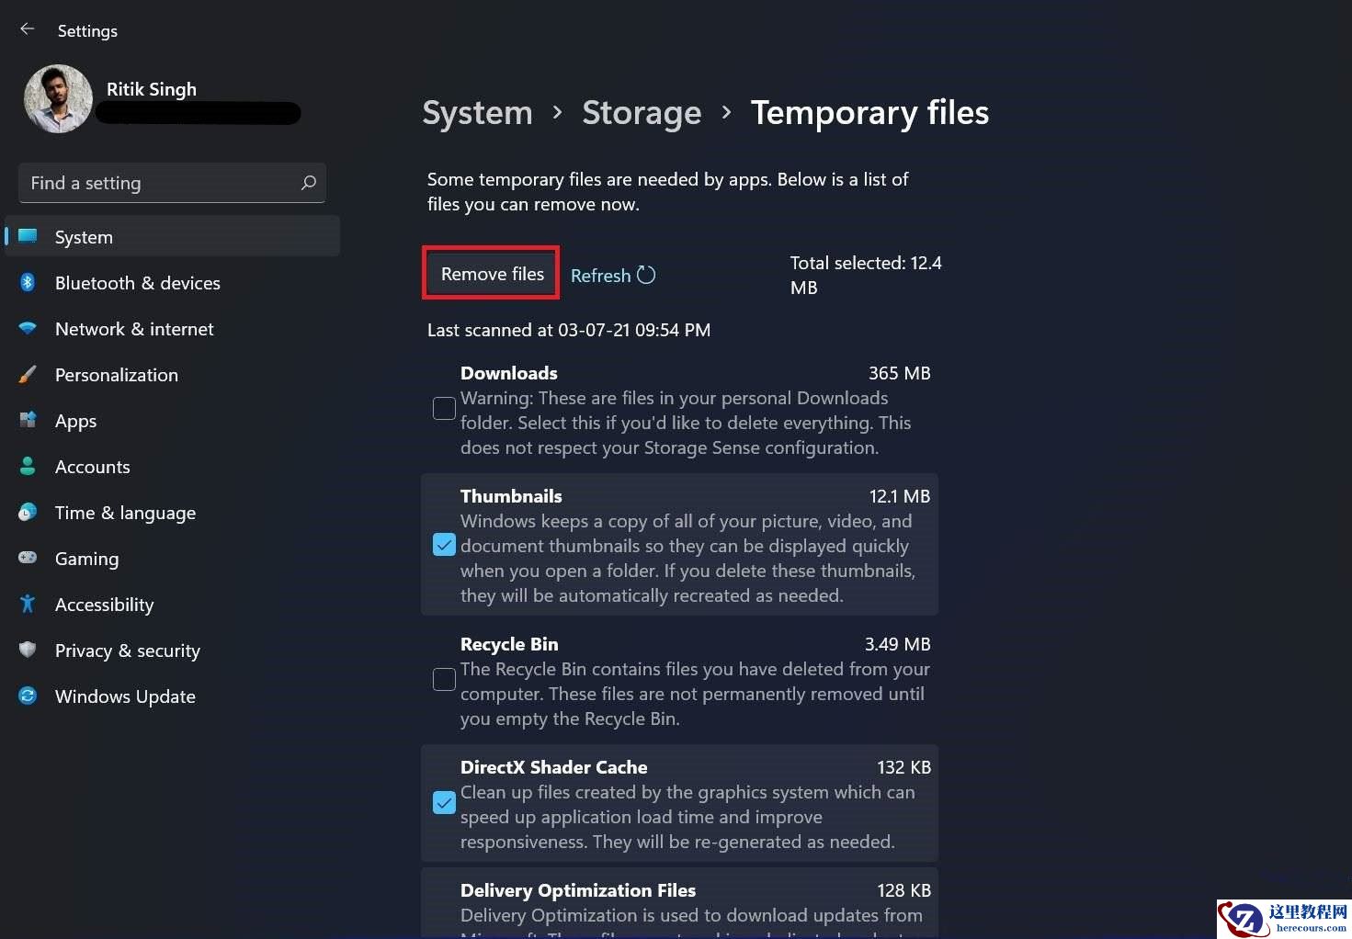Image resolution: width=1352 pixels, height=939 pixels.
Task: Navigate to Storage via the breadcrumb link
Action: point(642,112)
